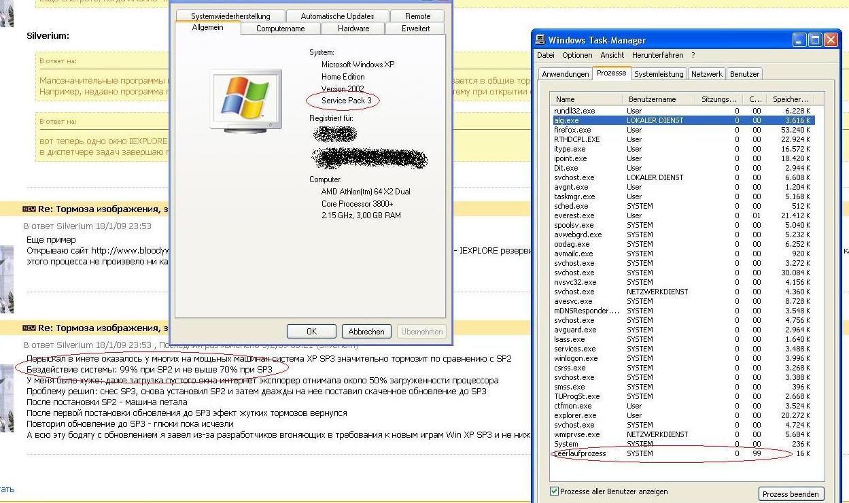Select the csrss.exe process
849x503 pixels.
click(682, 368)
